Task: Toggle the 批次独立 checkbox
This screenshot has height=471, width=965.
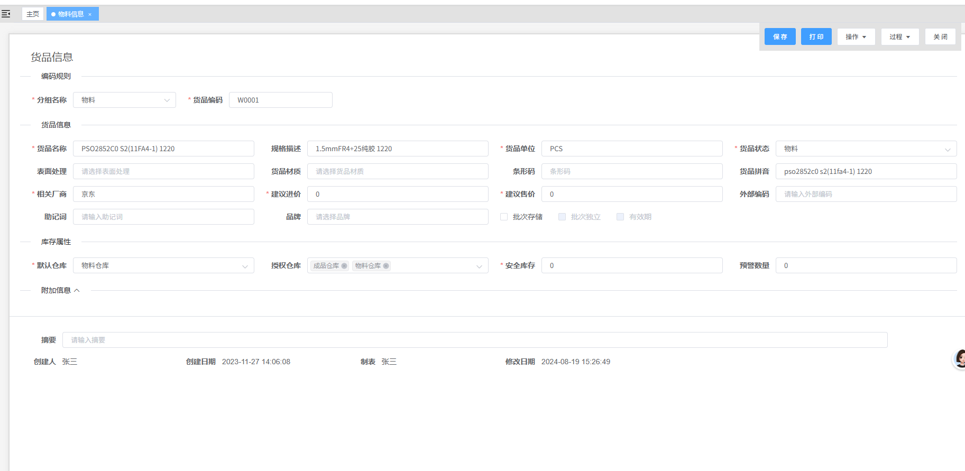Action: tap(562, 217)
